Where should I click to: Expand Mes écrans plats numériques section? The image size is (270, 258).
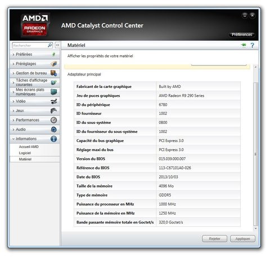coord(35,92)
